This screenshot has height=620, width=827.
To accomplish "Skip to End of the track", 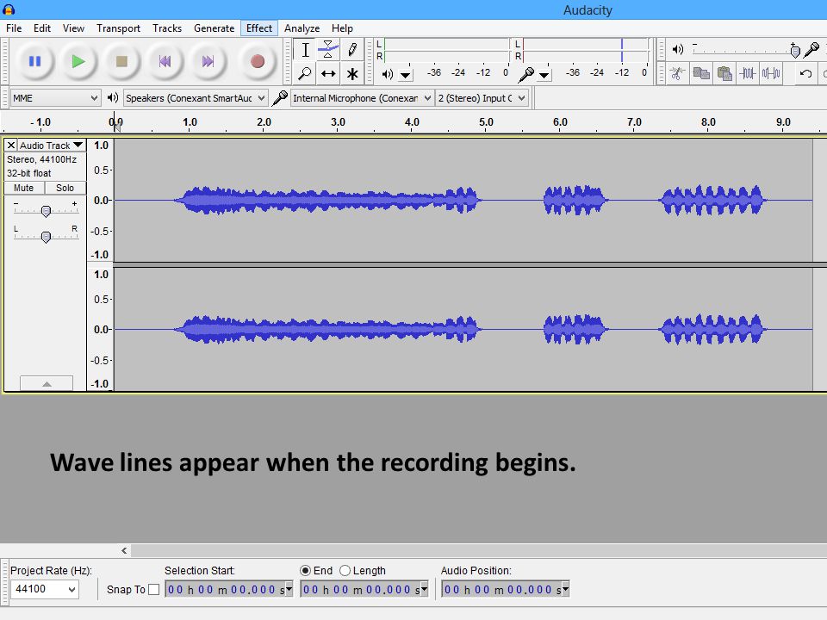I will 208,62.
